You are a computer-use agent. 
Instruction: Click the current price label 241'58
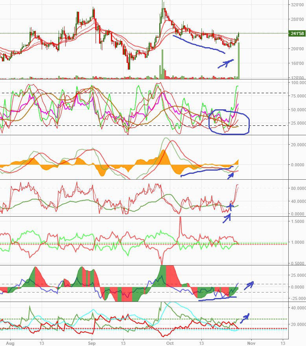coord(297,33)
